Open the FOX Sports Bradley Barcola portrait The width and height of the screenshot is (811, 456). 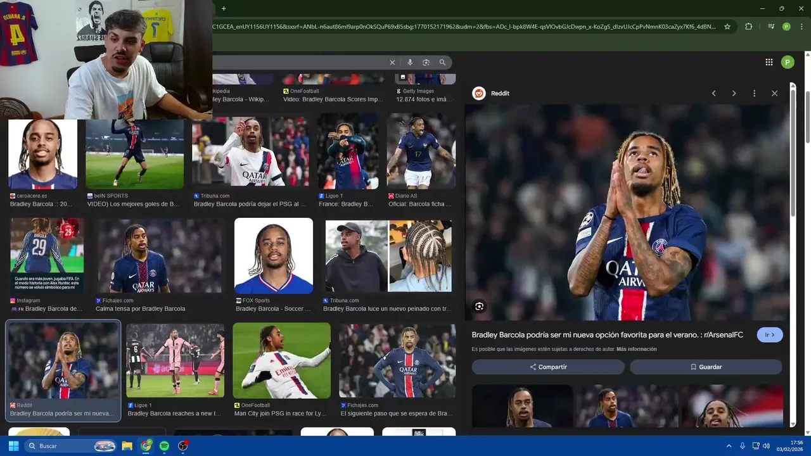pyautogui.click(x=274, y=256)
